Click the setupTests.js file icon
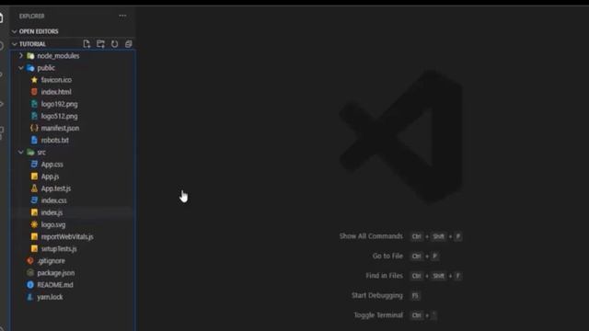The width and height of the screenshot is (589, 331). coord(34,249)
